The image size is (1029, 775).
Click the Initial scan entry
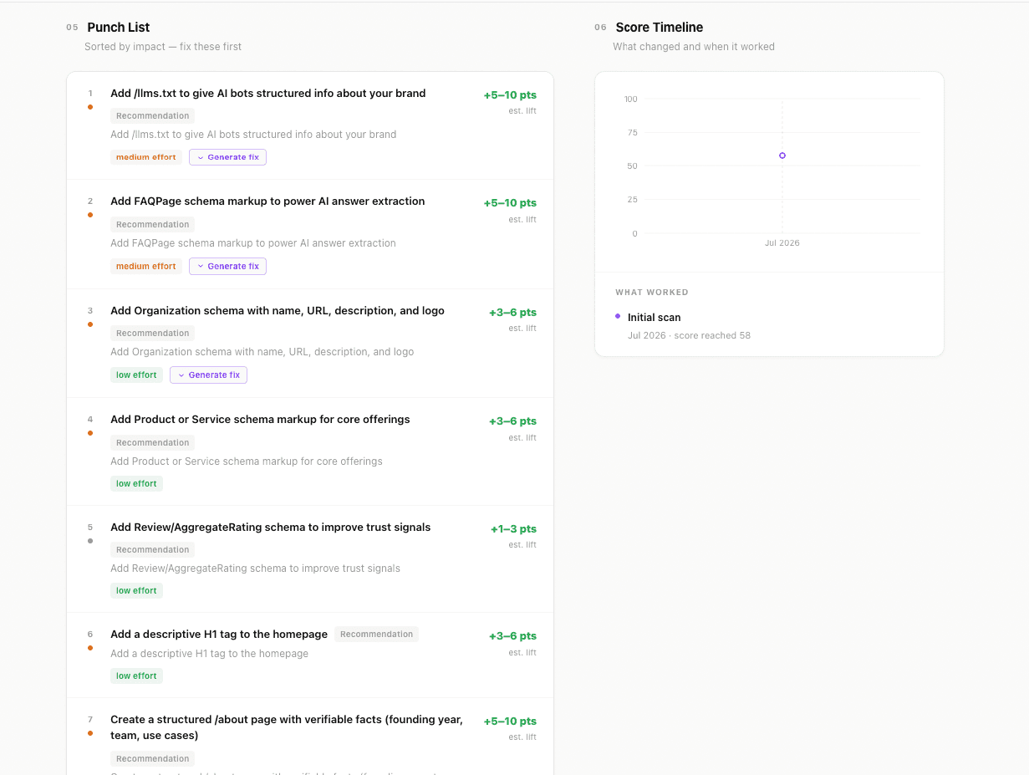click(654, 318)
